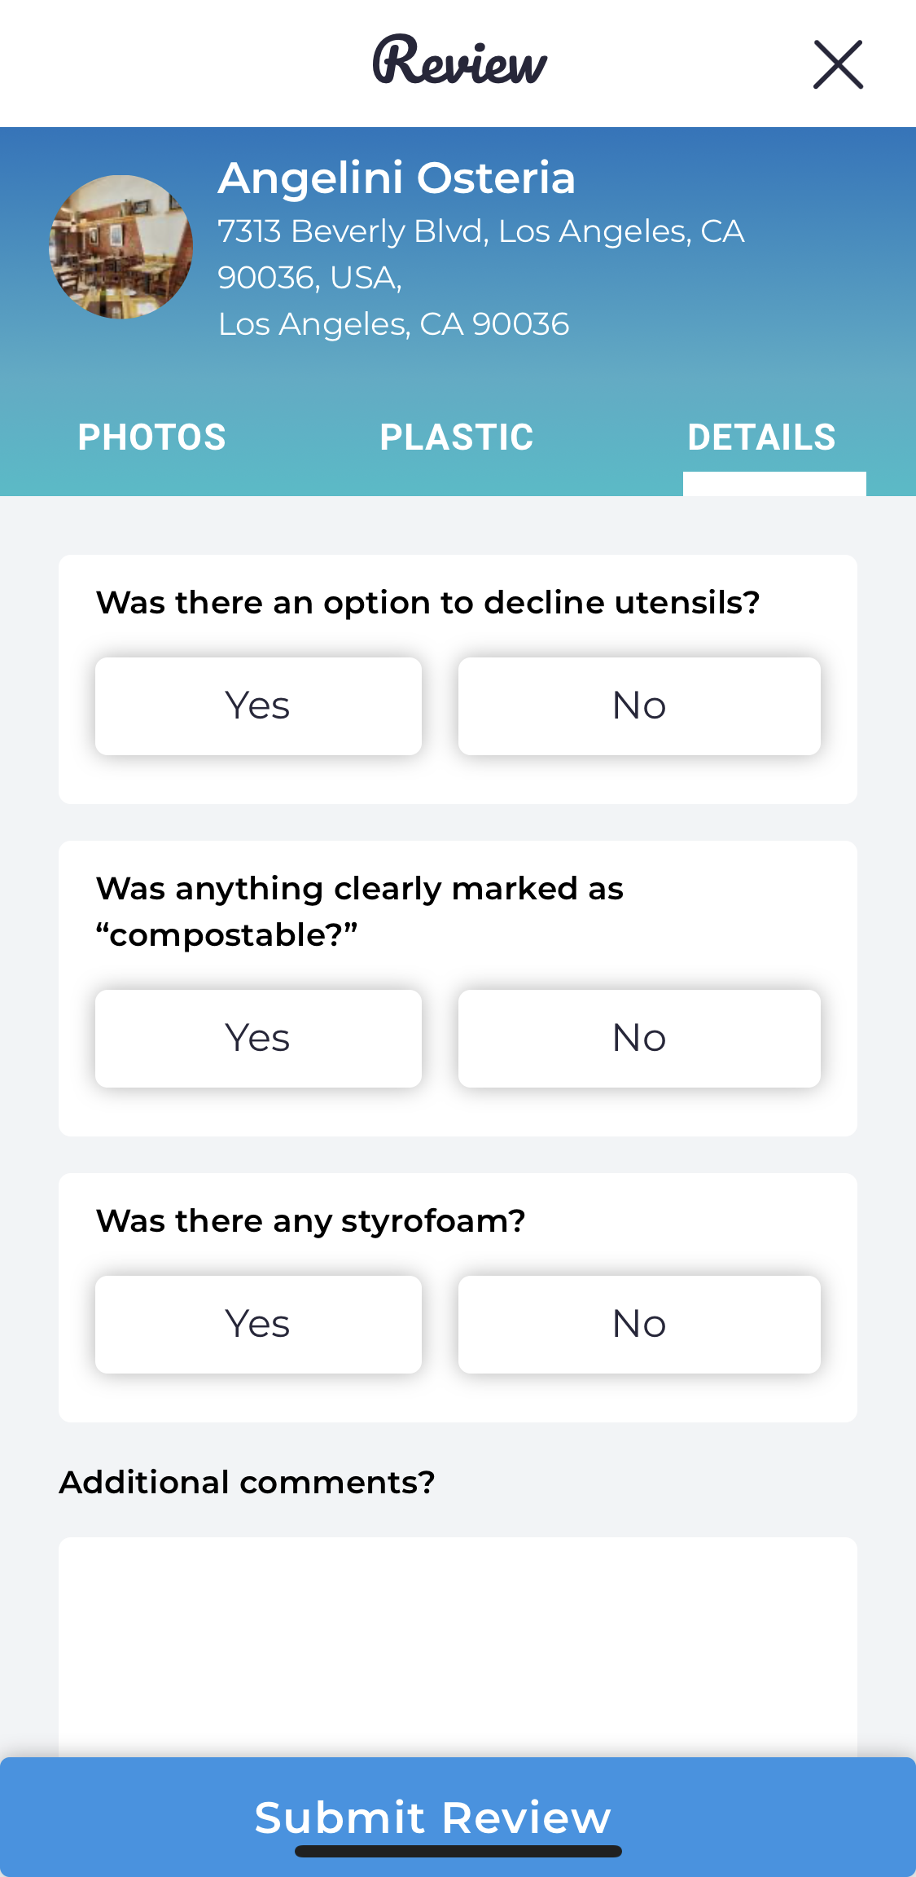Click the compostable question heading
The width and height of the screenshot is (916, 1877).
point(360,912)
